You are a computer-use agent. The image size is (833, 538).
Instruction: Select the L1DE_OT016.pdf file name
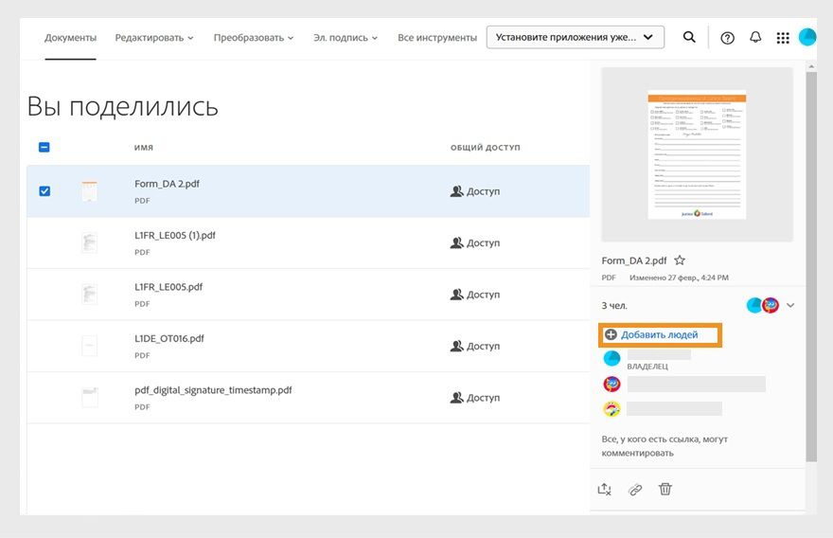(x=168, y=339)
